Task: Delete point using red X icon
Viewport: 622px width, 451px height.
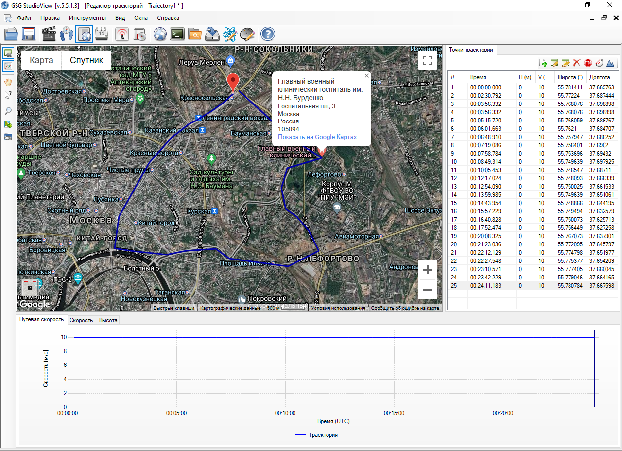Action: [x=577, y=63]
